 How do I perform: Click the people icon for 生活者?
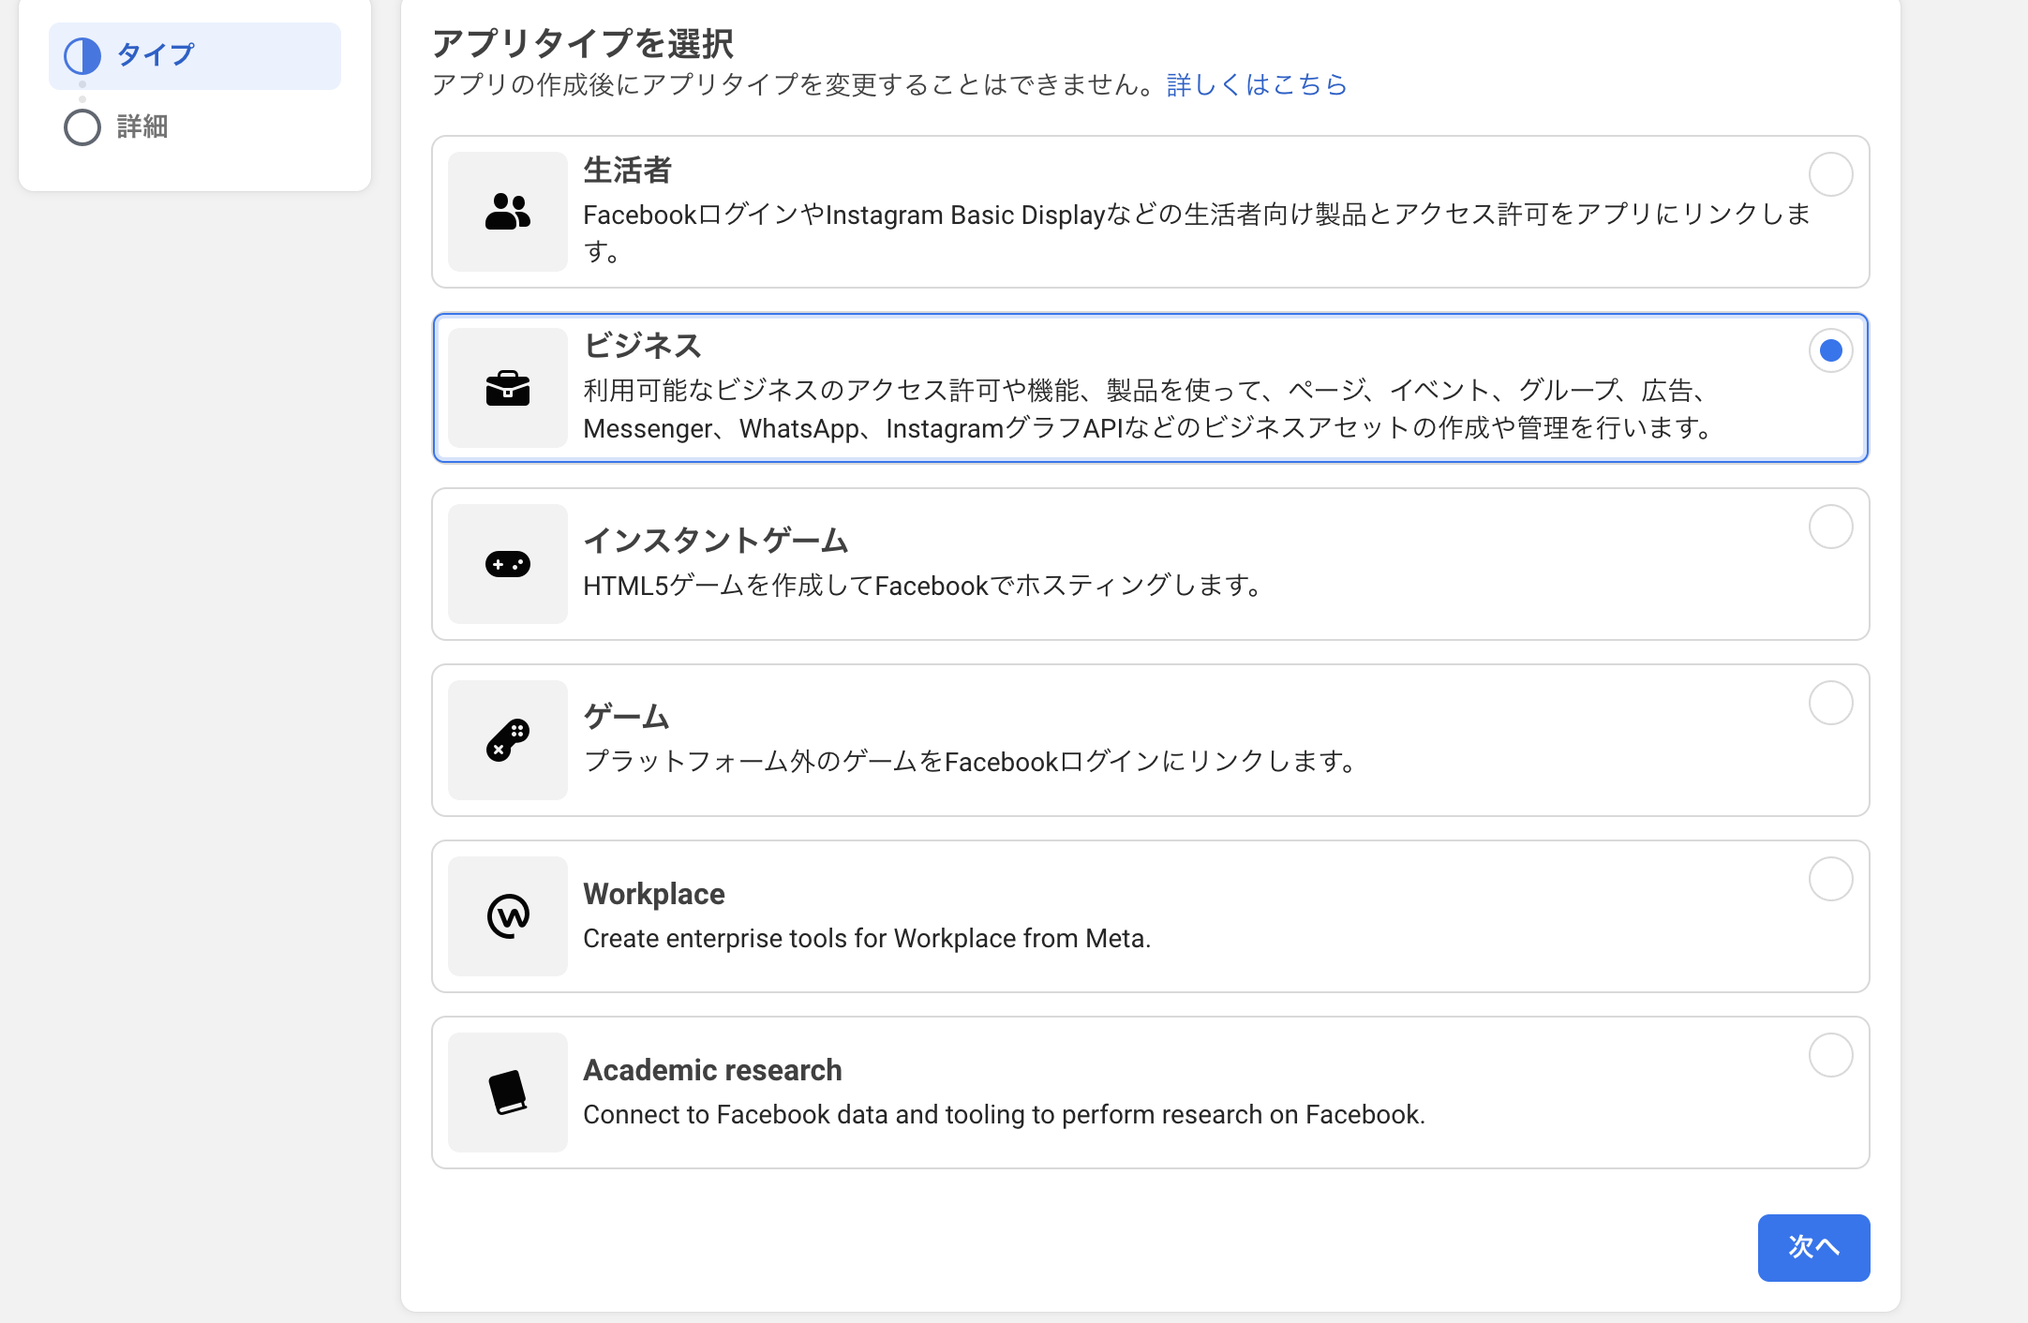pos(508,212)
